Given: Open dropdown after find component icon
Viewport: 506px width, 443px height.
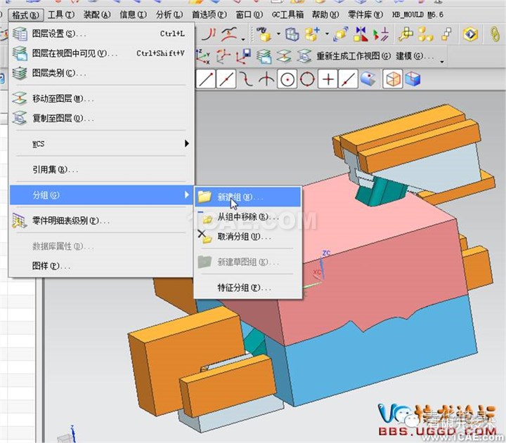Looking at the screenshot, I should tap(278, 34).
